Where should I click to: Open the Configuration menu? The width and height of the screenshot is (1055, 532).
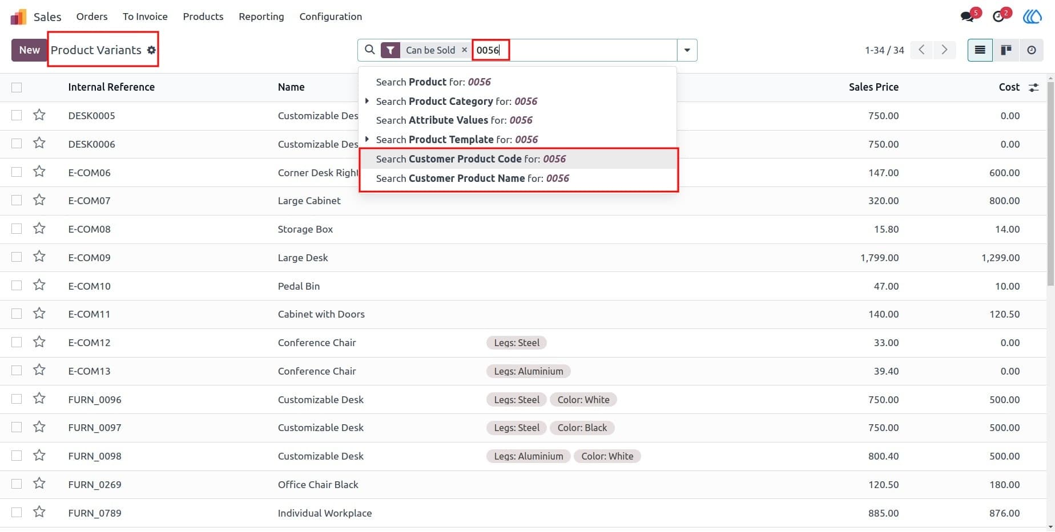click(x=331, y=17)
